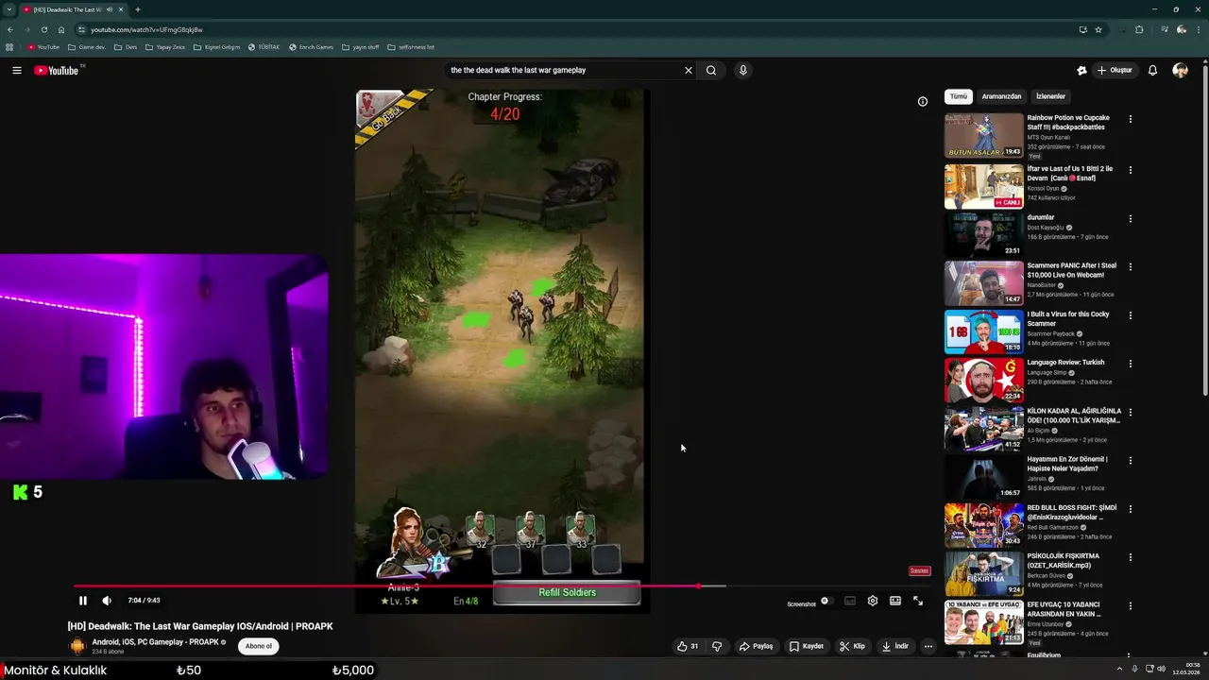The width and height of the screenshot is (1209, 680).
Task: Open the YouTube guide hamburger menu
Action: coord(17,70)
